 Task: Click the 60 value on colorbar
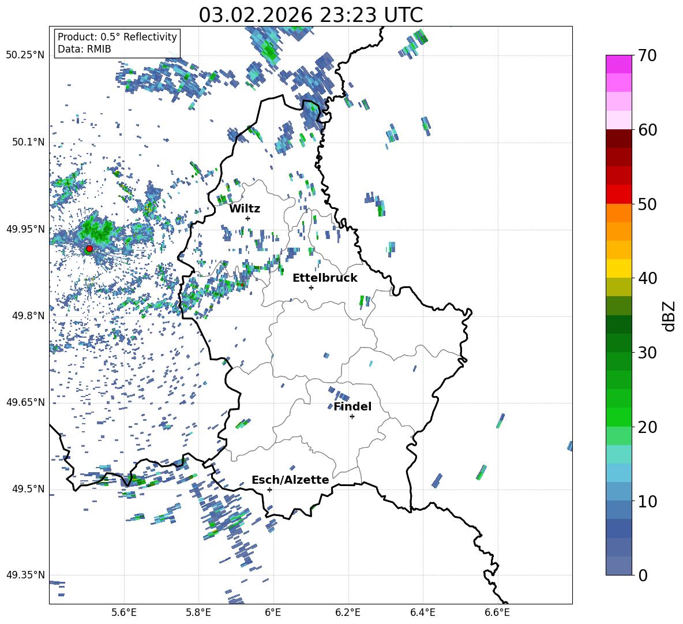click(x=647, y=130)
